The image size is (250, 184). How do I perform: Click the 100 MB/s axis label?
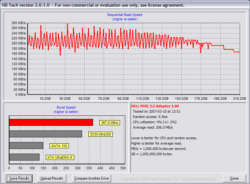[18, 69]
